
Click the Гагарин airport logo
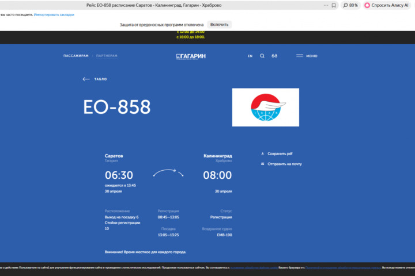click(x=191, y=56)
